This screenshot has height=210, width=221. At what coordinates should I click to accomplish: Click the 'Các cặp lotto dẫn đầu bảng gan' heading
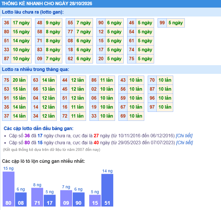click(x=39, y=128)
